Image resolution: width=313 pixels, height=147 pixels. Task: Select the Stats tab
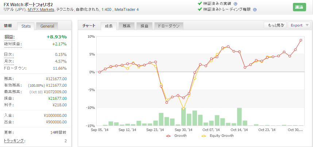pyautogui.click(x=26, y=26)
